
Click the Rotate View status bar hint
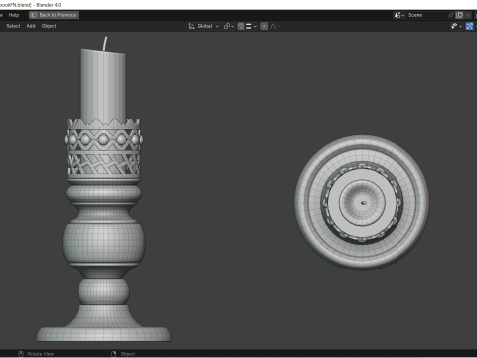point(36,354)
